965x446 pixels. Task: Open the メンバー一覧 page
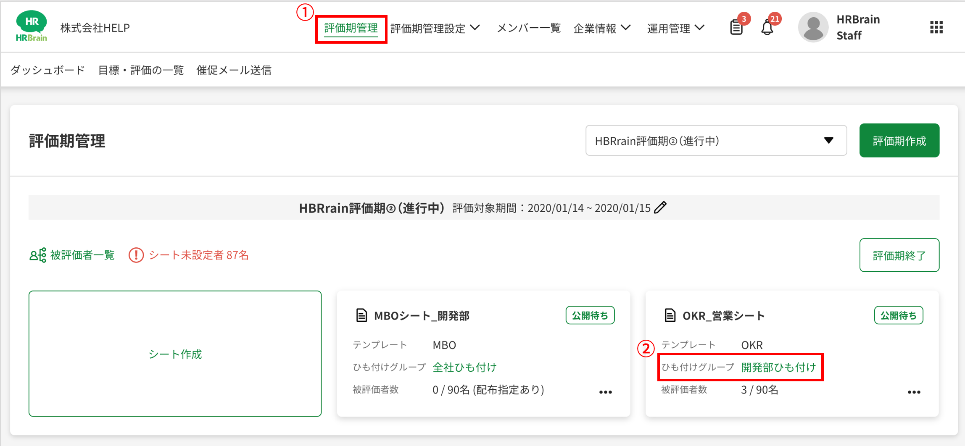pyautogui.click(x=529, y=28)
